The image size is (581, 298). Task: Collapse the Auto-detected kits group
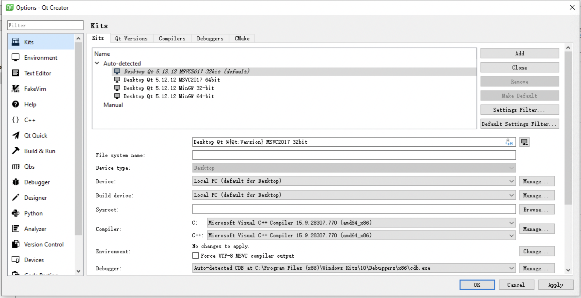[x=97, y=63]
